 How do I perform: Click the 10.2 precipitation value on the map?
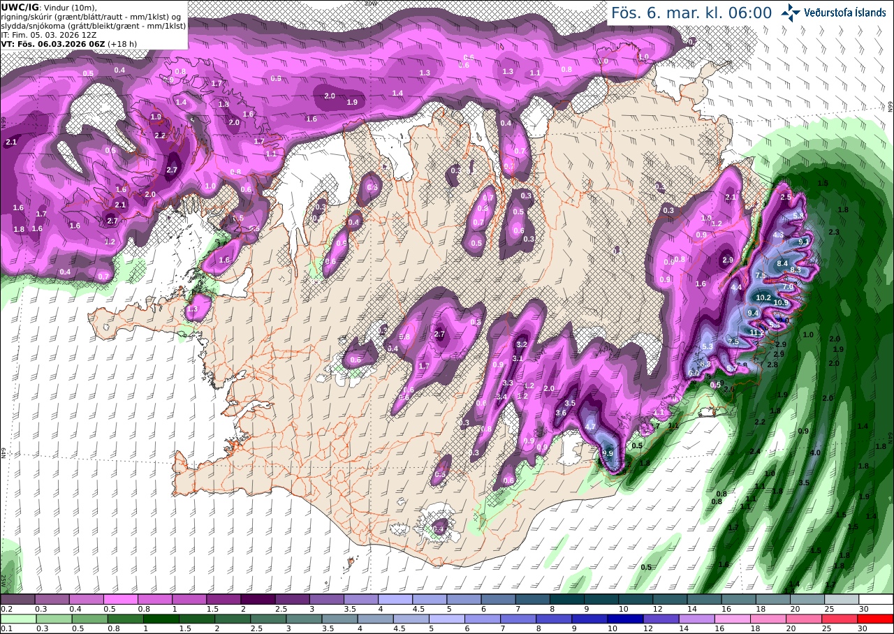pyautogui.click(x=763, y=298)
